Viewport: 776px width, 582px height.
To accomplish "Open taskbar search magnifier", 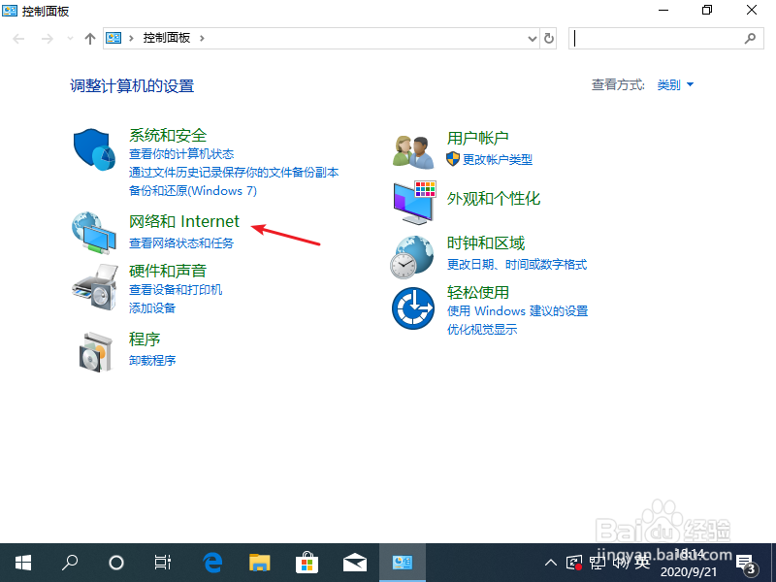I will pos(70,563).
